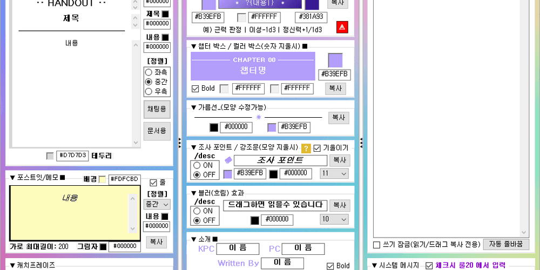Pick the memo 그림자 black color swatch
Screen dimensions: 540x270
[x=103, y=247]
